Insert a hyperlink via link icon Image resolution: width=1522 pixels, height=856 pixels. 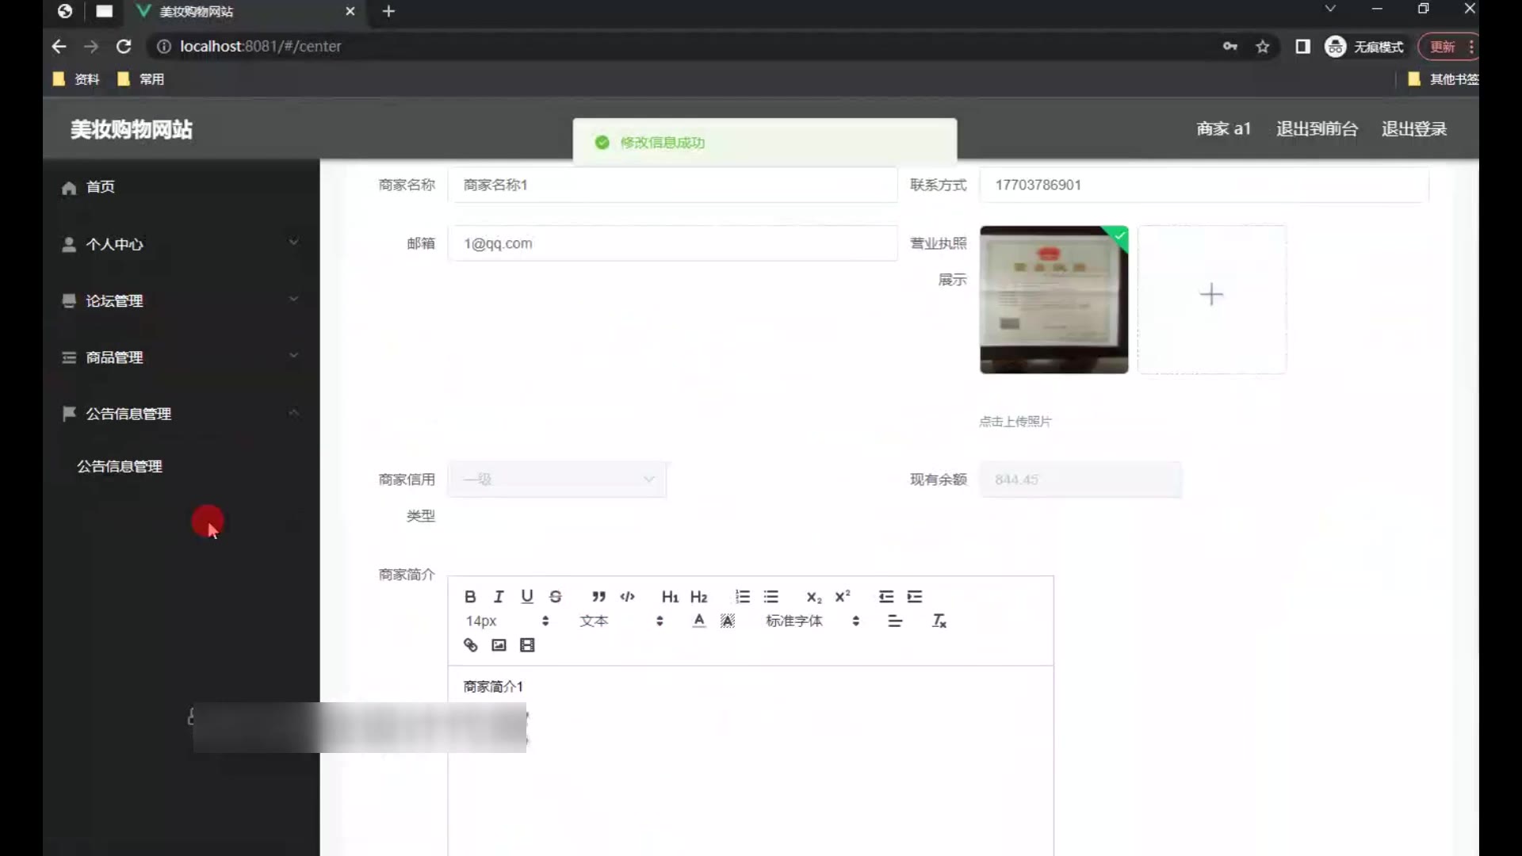(x=470, y=645)
